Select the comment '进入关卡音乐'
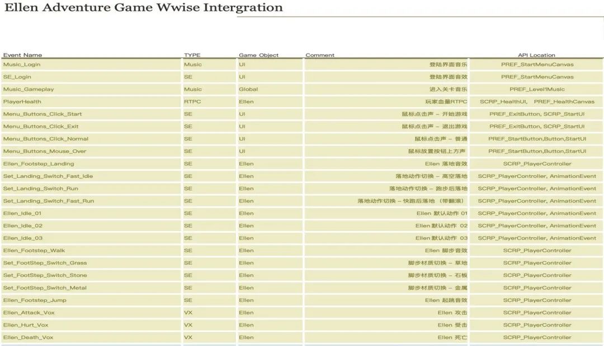604x346 pixels. [448, 89]
